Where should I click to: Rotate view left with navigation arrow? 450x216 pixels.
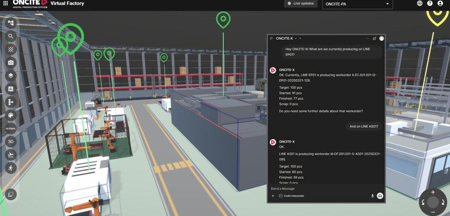click(423, 202)
